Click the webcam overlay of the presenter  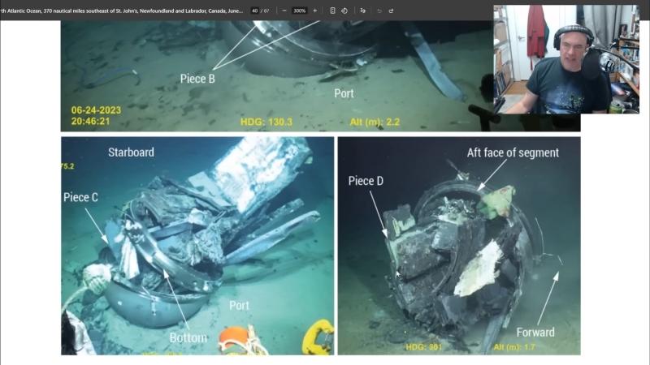(x=566, y=59)
